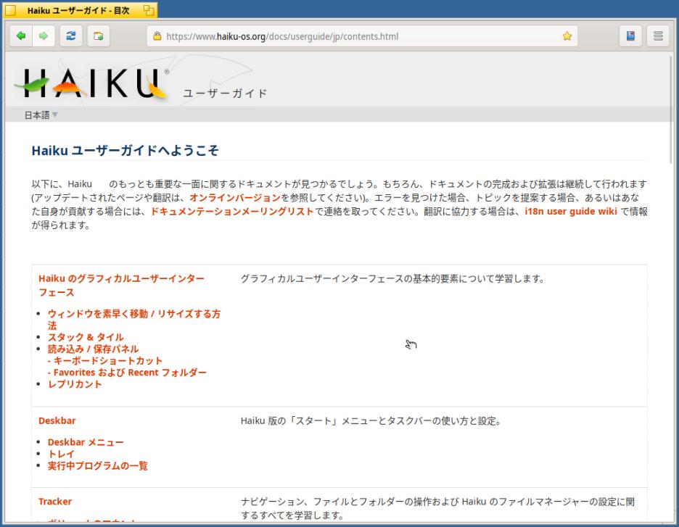Open the トレイ link
Screen dimensions: 679x527
[61, 454]
